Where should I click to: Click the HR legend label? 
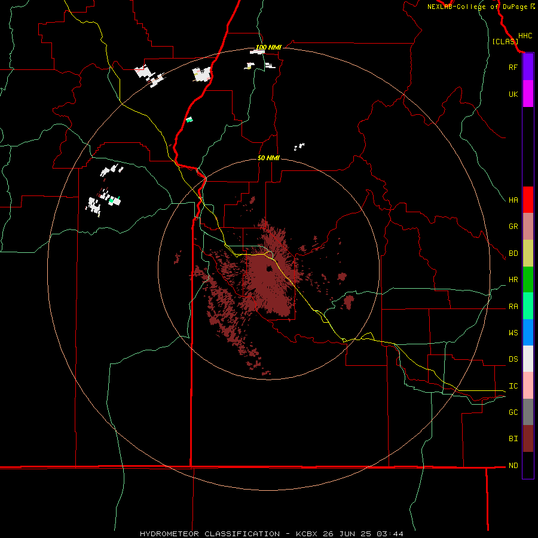tap(513, 280)
